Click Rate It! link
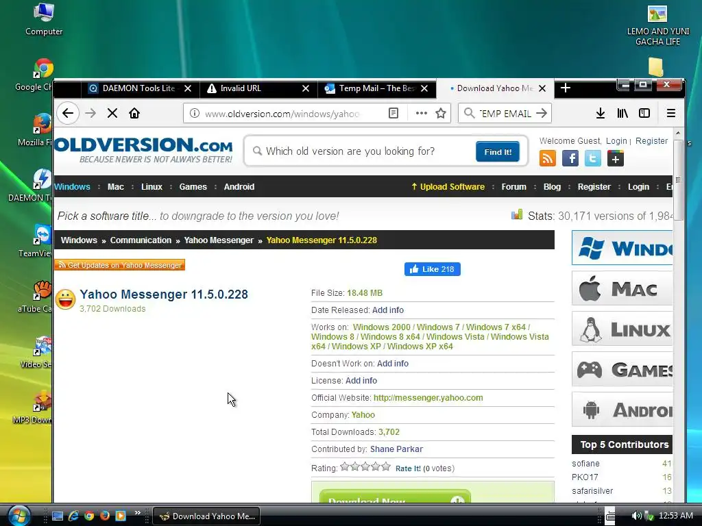The width and height of the screenshot is (702, 526). pos(408,468)
